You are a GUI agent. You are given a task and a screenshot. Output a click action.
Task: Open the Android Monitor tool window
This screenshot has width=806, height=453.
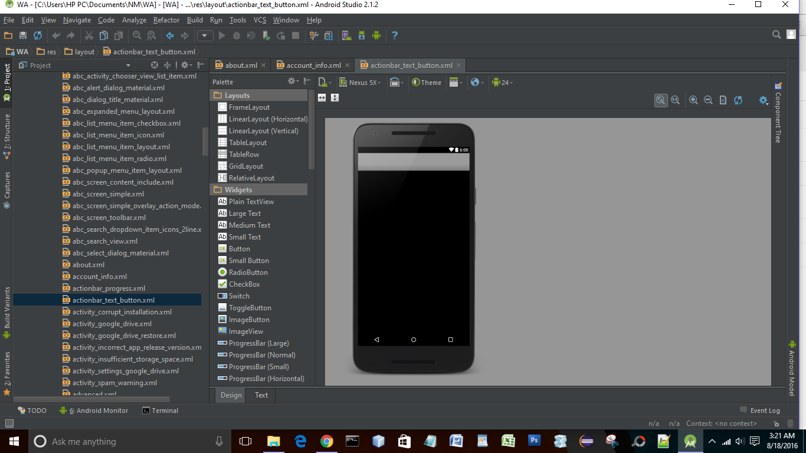[99, 410]
